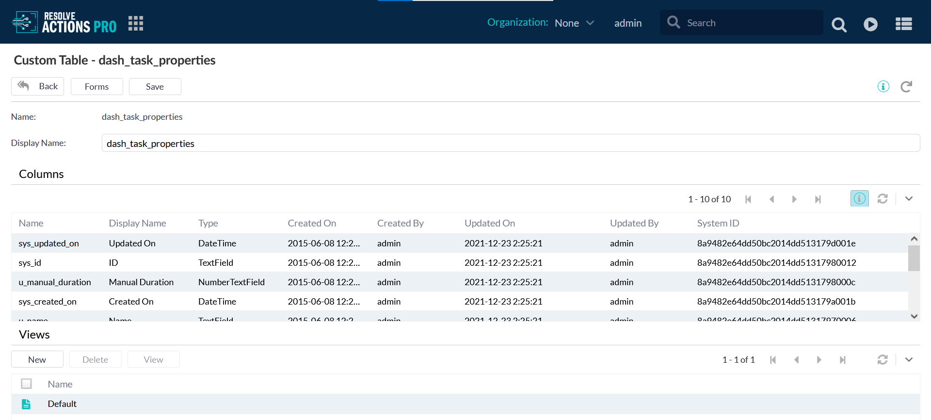Open the list menu icon in header
931x420 pixels.
coord(903,24)
